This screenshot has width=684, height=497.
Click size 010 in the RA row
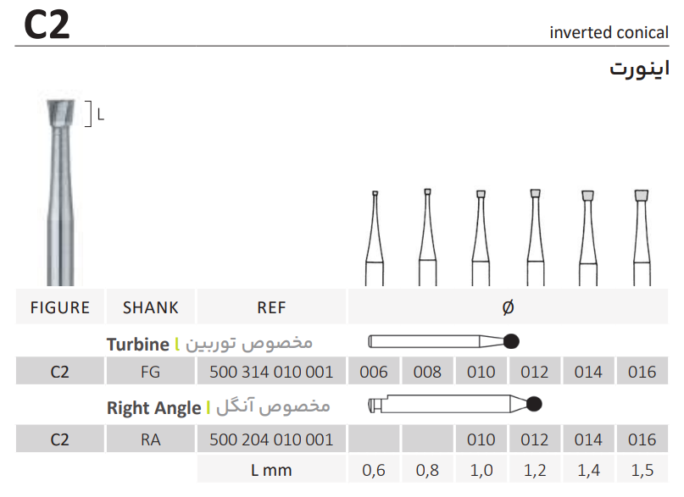coord(481,439)
